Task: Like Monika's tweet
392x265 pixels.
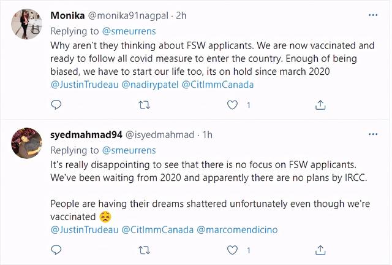Action: point(232,105)
